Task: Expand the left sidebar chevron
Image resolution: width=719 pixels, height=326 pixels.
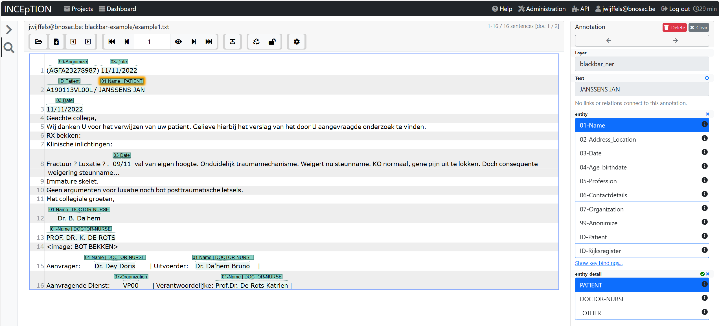Action: tap(9, 30)
